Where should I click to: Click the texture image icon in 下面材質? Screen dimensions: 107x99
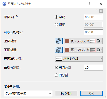(98, 50)
